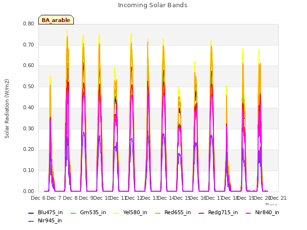Select the Red655_in legend label
307x230 pixels.
click(177, 212)
